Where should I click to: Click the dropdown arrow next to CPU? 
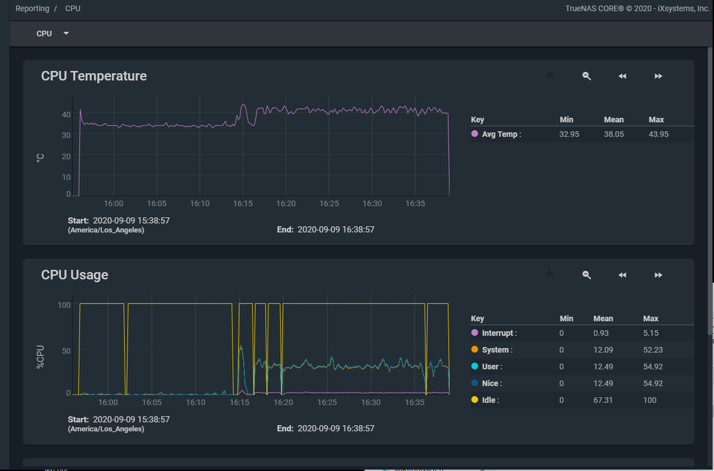click(66, 34)
